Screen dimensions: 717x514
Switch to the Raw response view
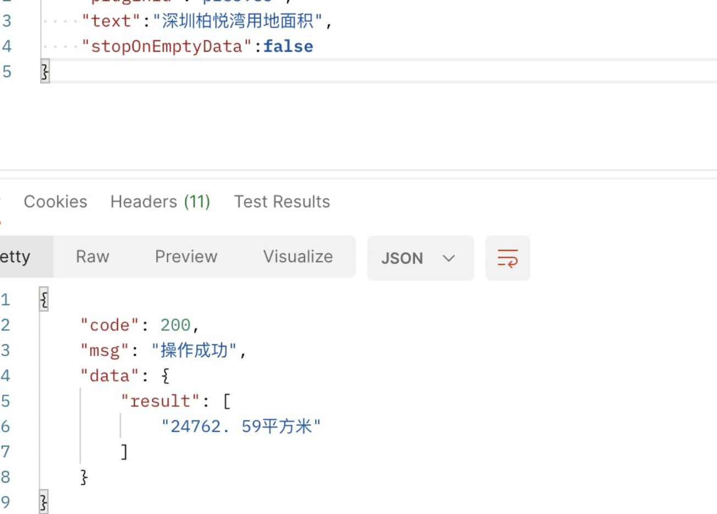click(91, 256)
